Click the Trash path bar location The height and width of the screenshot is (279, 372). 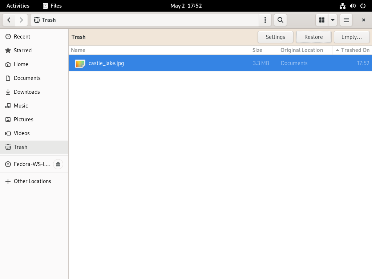pyautogui.click(x=145, y=20)
